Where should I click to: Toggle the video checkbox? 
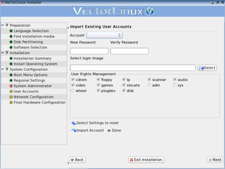click(x=73, y=85)
